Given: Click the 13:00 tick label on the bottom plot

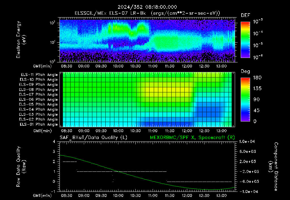Looking at the screenshot, I should [221, 195].
